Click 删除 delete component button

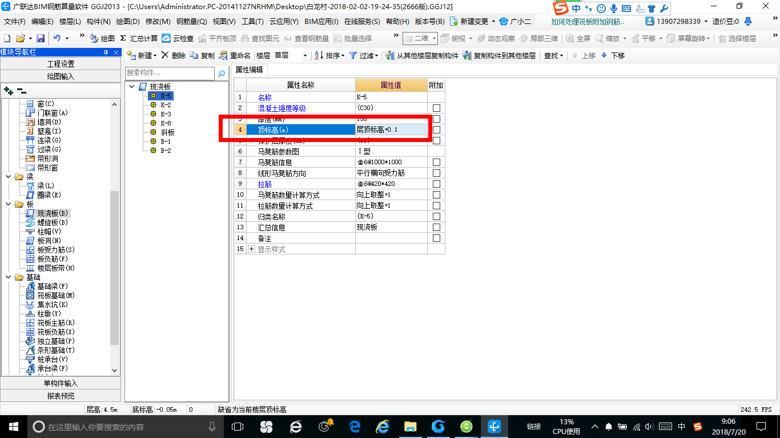pos(173,55)
